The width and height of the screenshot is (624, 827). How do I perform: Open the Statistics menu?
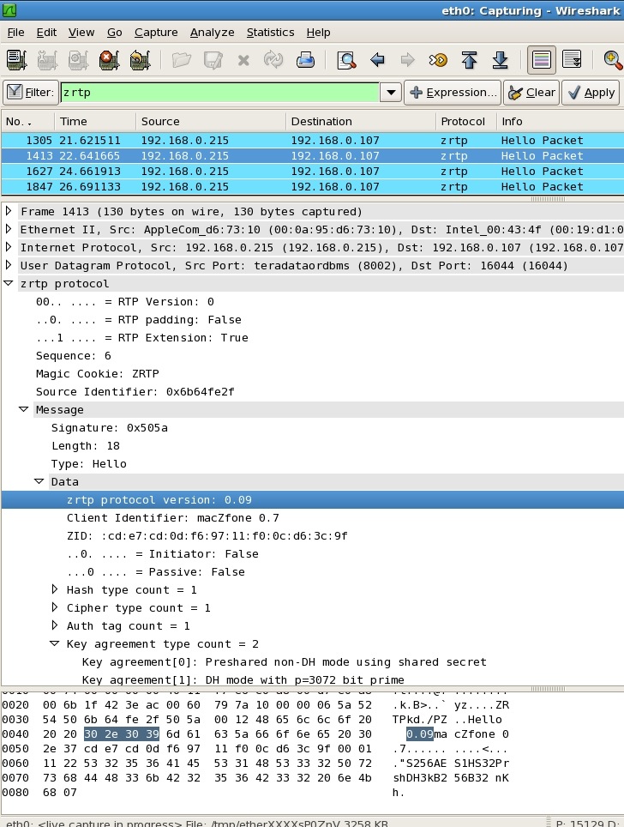[270, 33]
